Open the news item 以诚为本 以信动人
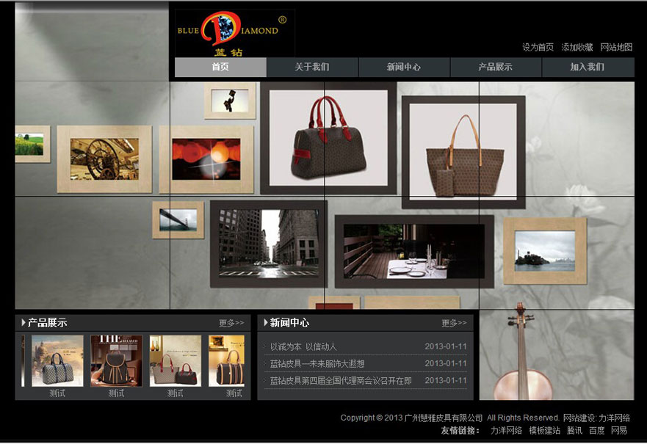 pos(303,346)
